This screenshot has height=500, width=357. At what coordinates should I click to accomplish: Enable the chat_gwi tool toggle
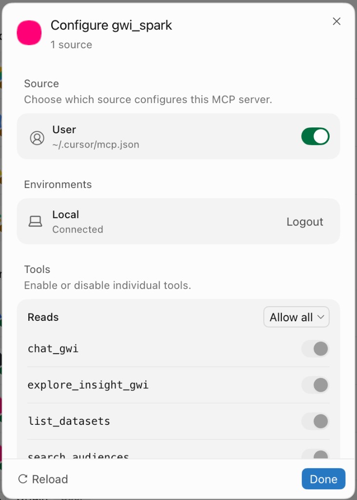(315, 349)
